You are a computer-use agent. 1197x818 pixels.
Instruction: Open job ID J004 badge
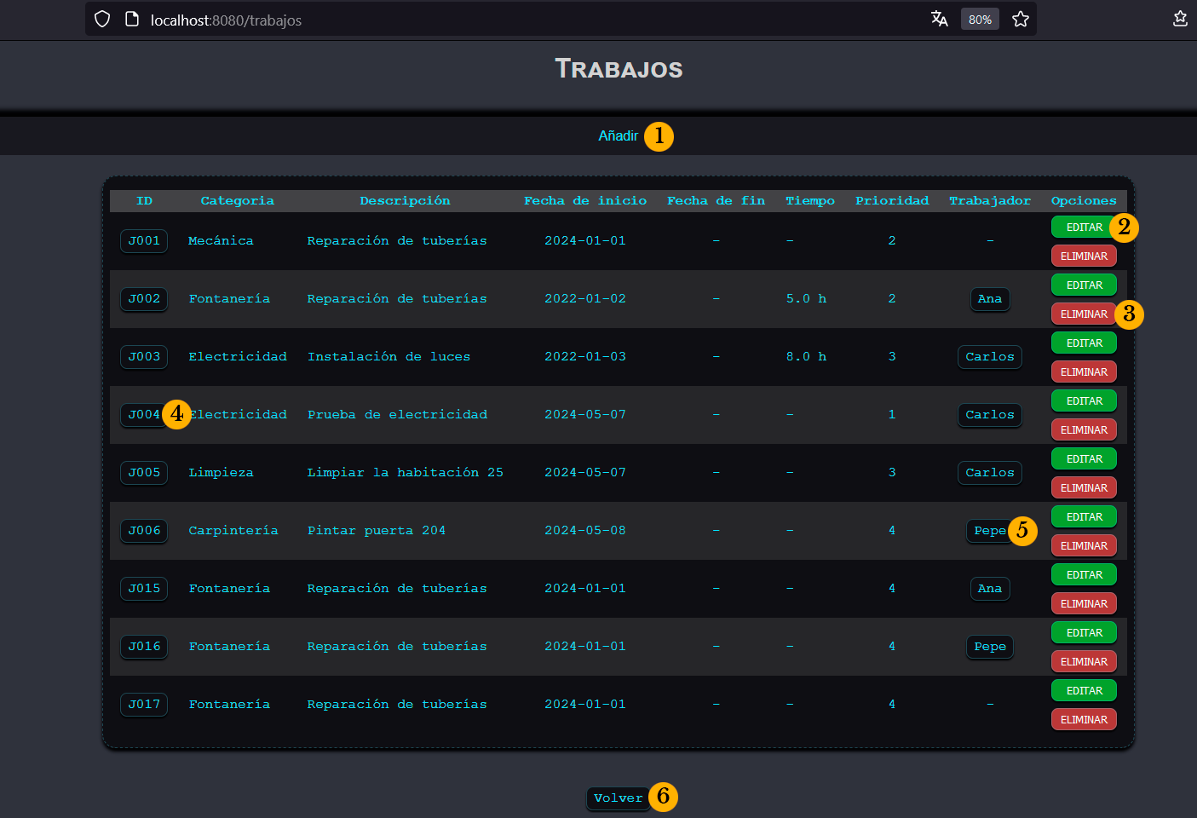144,415
